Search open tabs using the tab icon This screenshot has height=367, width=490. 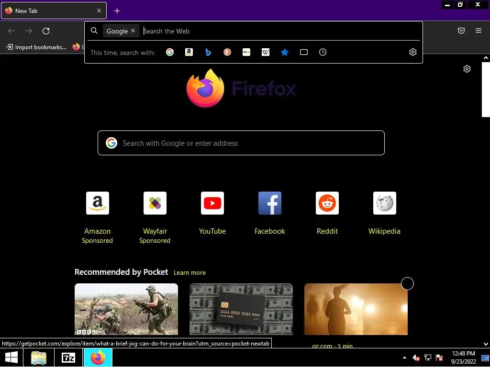pyautogui.click(x=304, y=52)
